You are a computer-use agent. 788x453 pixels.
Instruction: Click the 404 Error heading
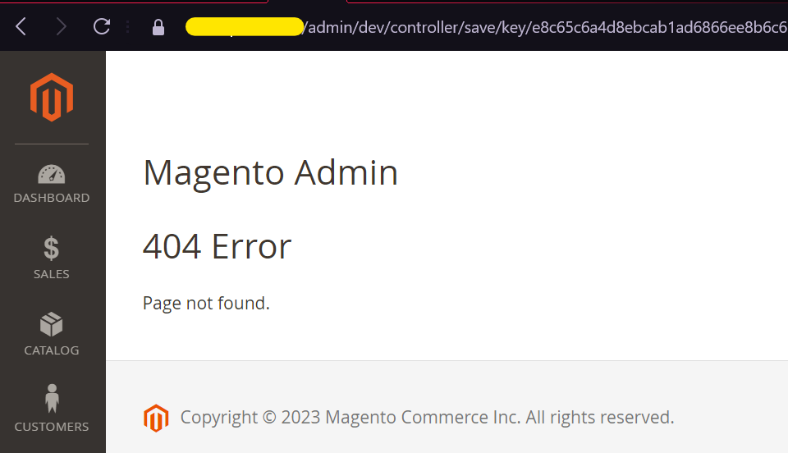pos(217,246)
